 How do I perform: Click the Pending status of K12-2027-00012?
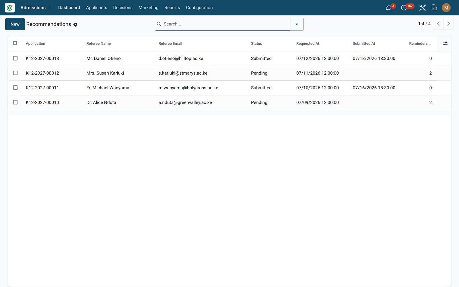[x=259, y=73]
